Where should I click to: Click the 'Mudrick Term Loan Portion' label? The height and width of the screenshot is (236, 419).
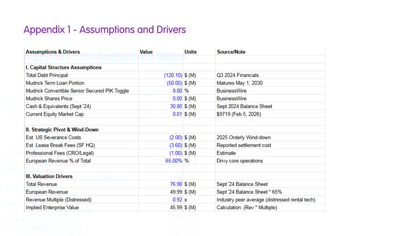click(x=55, y=83)
